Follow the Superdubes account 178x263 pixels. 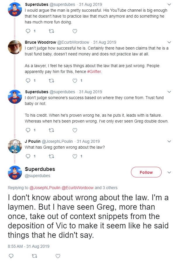click(x=146, y=172)
